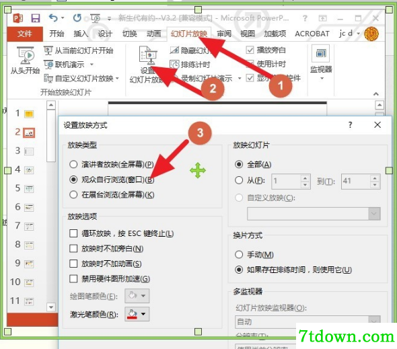This screenshot has width=397, height=349.
Task: Select the 幻灯片放映 Slide Show tab
Action: [x=189, y=34]
